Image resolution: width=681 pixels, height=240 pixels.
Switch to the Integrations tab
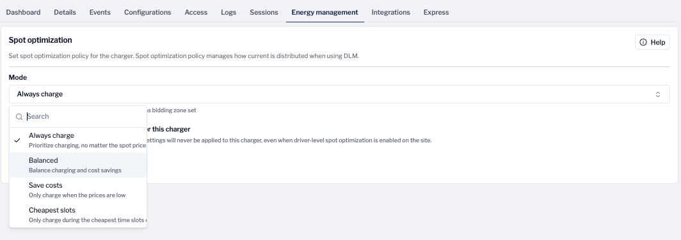(391, 12)
